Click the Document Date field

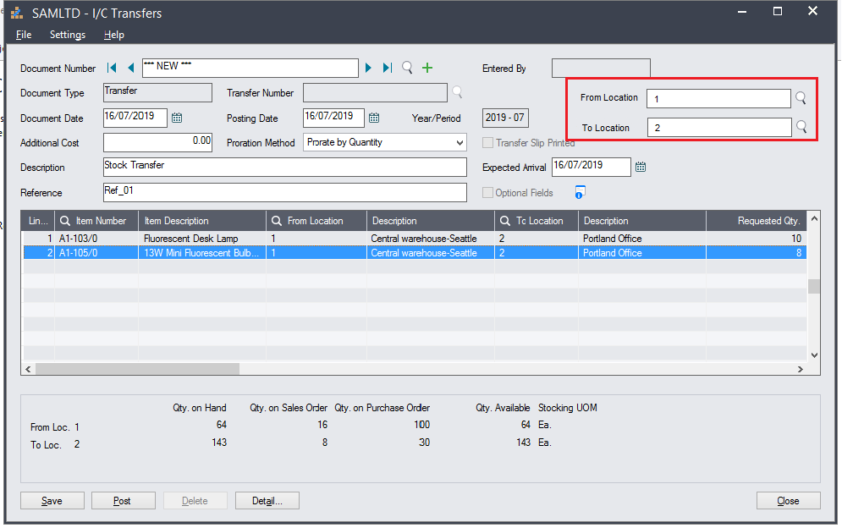click(135, 118)
